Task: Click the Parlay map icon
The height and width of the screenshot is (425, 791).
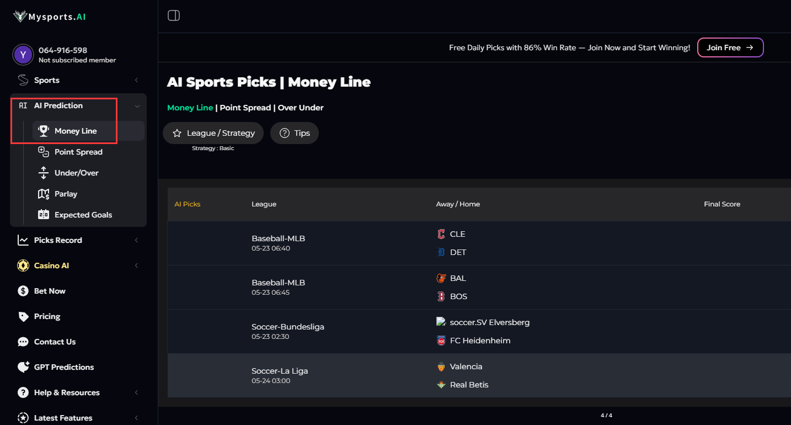Action: [44, 194]
